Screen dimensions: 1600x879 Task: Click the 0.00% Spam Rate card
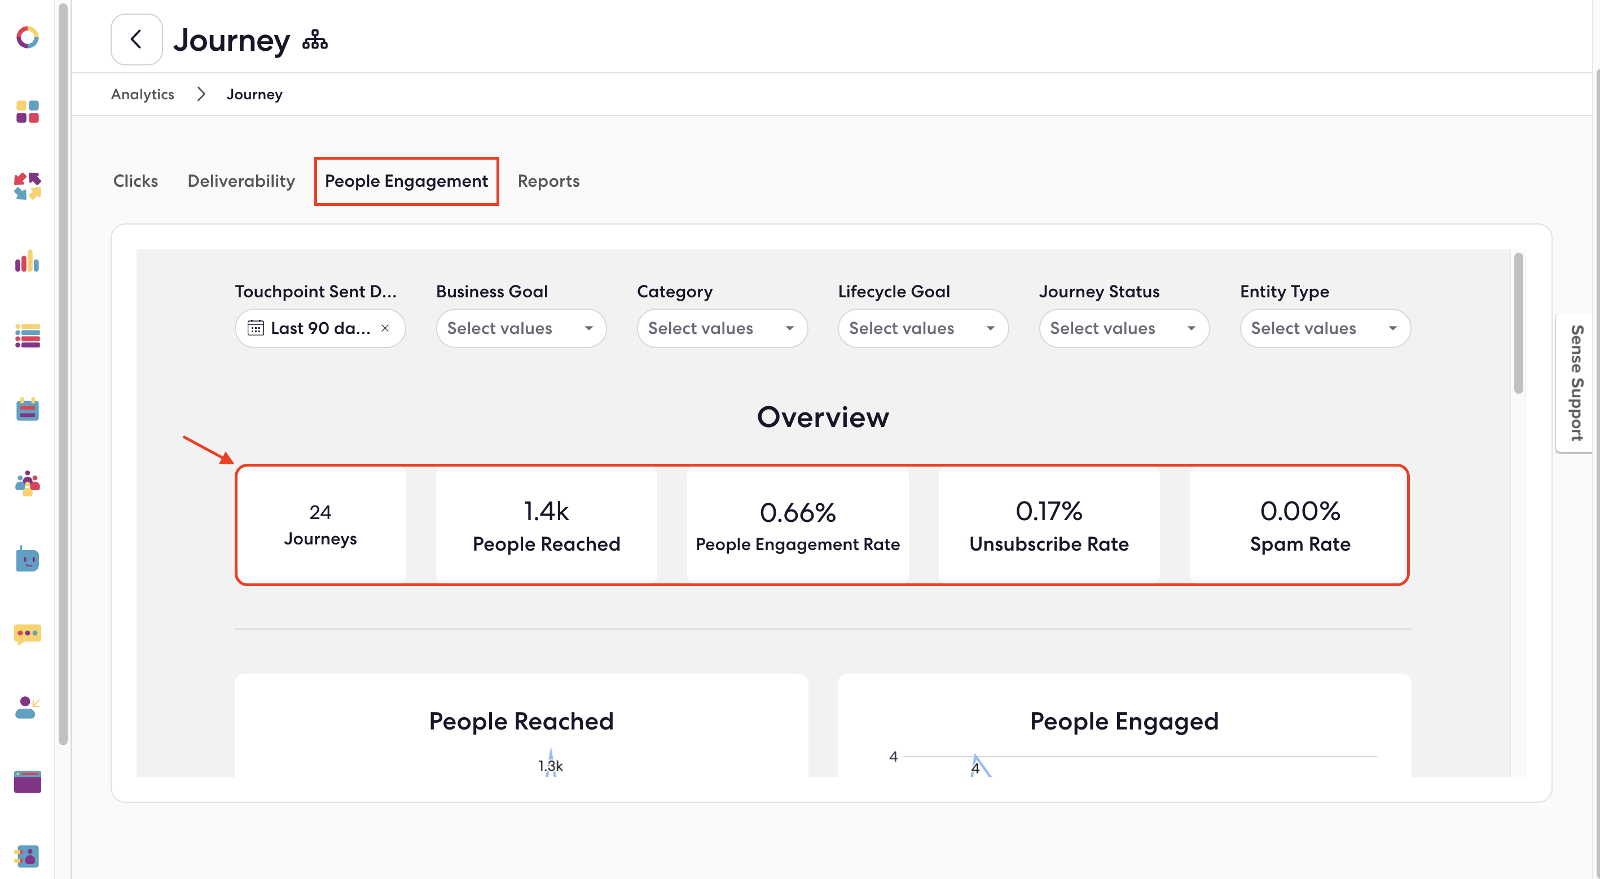pyautogui.click(x=1299, y=525)
